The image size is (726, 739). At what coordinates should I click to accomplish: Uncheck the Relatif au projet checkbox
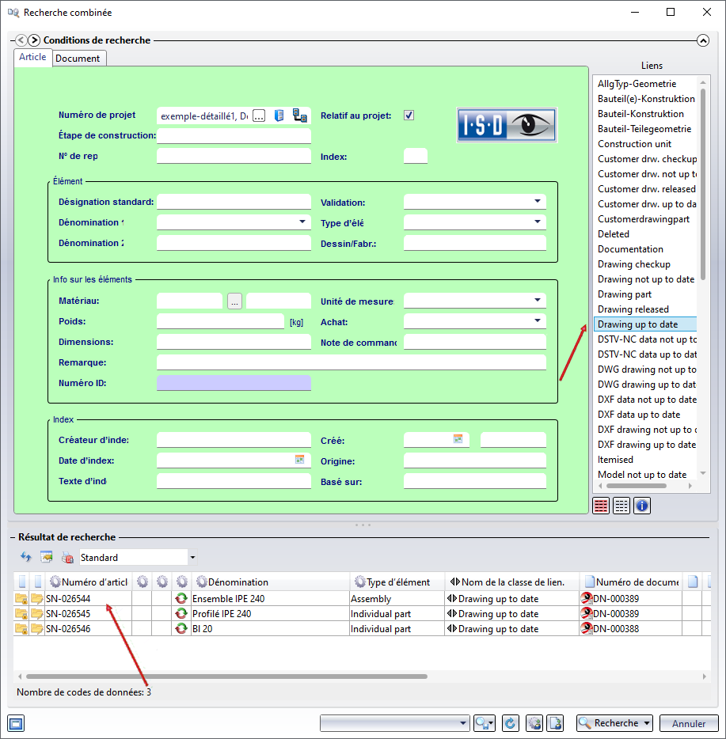409,116
